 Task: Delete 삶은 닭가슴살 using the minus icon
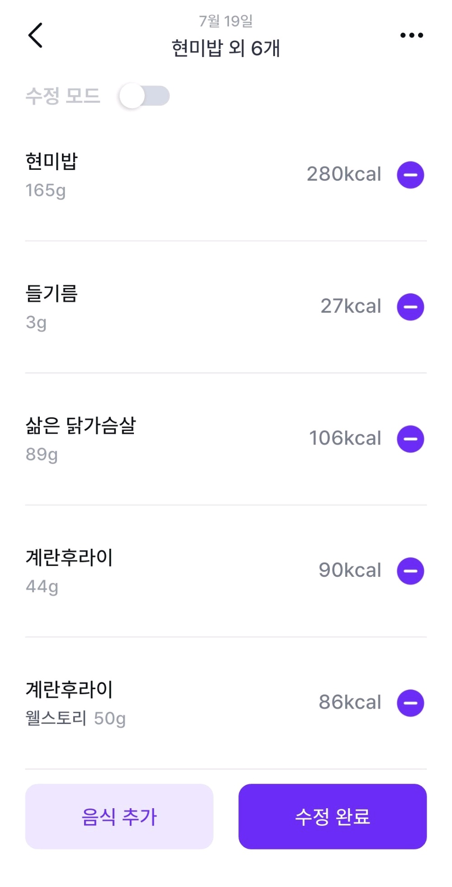(x=410, y=439)
